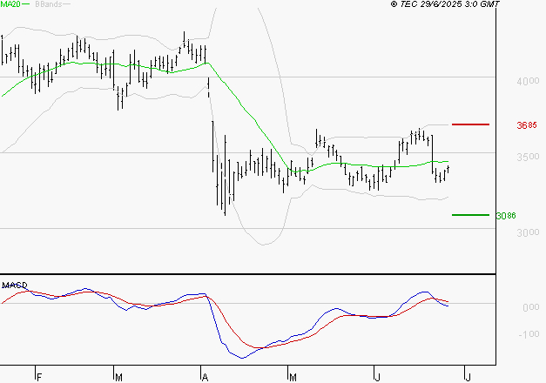This screenshot has height=383, width=546.
Task: Click the MACD panel label
Action: 14,285
